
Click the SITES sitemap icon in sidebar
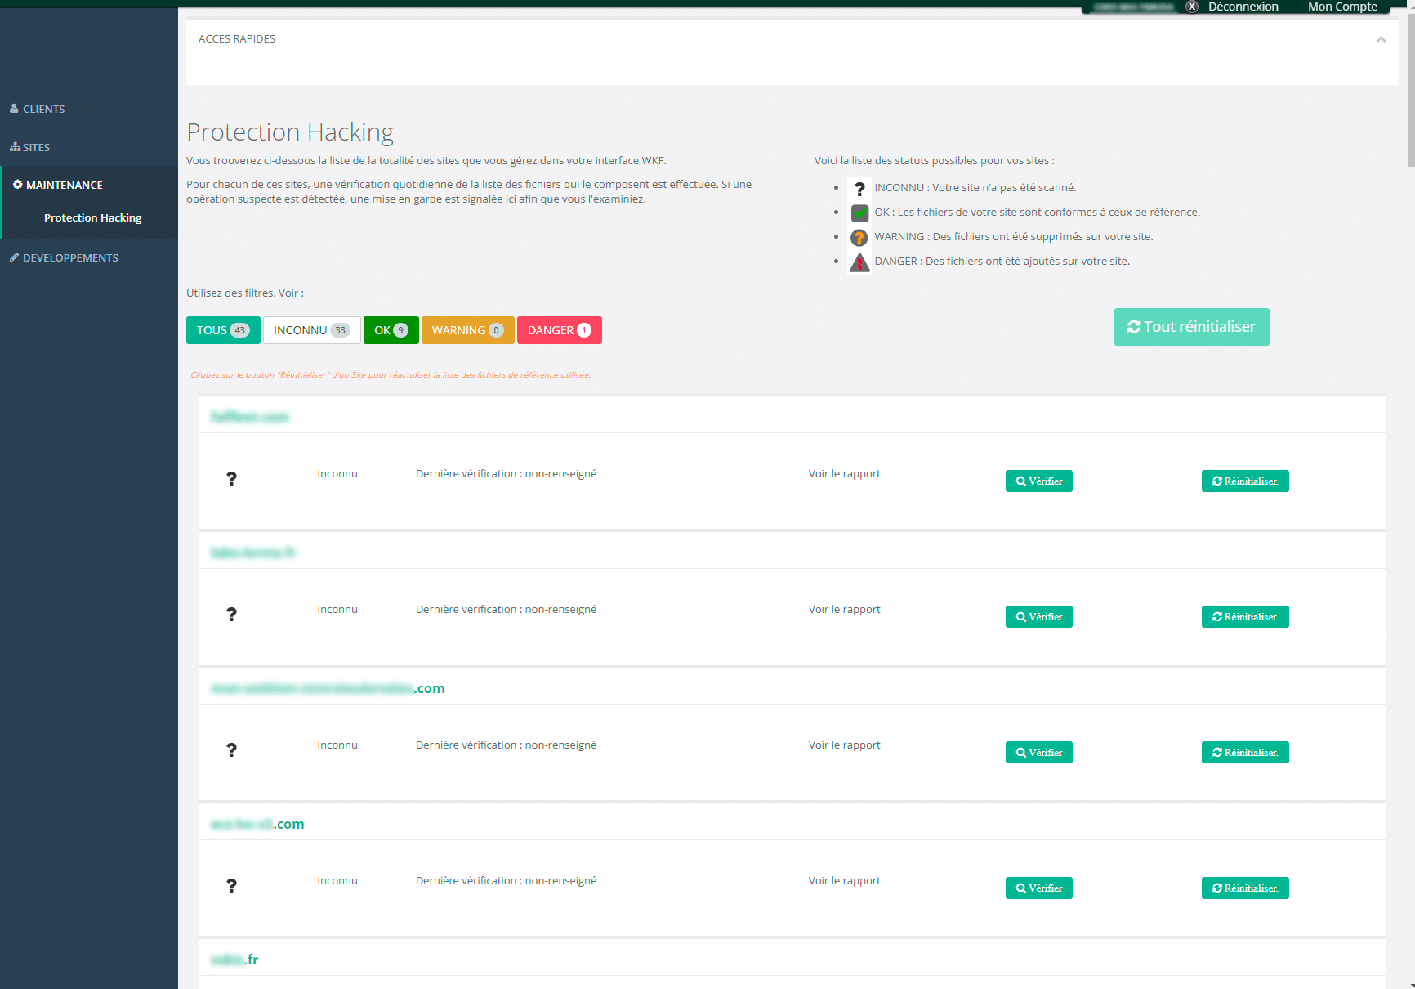pyautogui.click(x=15, y=147)
